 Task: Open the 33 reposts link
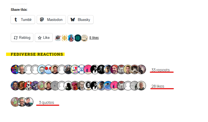point(161,70)
